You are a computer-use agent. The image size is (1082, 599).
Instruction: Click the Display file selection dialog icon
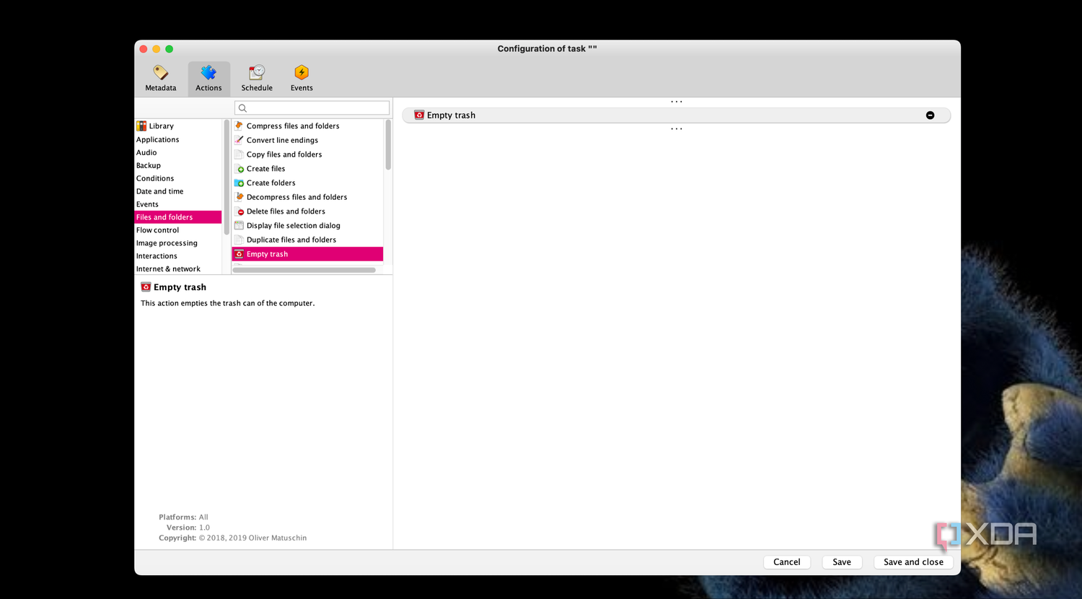[239, 225]
